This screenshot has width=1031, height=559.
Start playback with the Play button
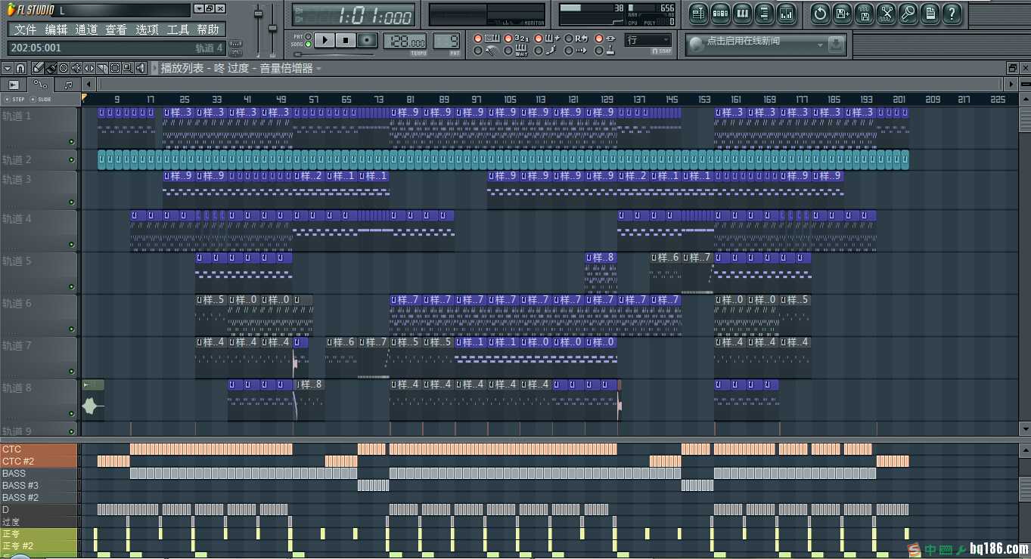(325, 40)
